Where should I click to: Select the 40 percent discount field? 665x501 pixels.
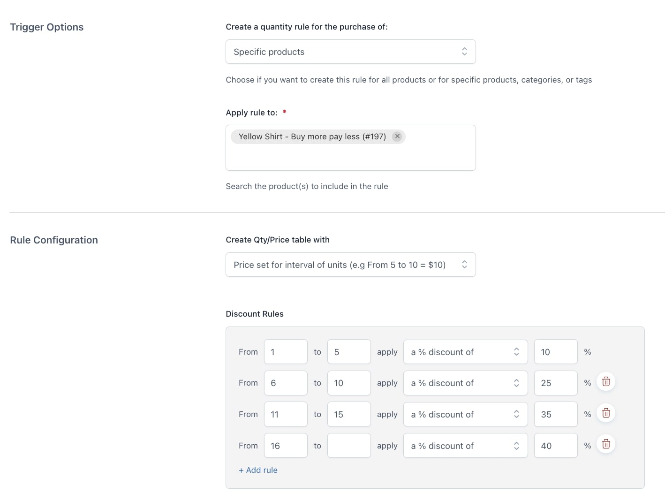point(555,446)
